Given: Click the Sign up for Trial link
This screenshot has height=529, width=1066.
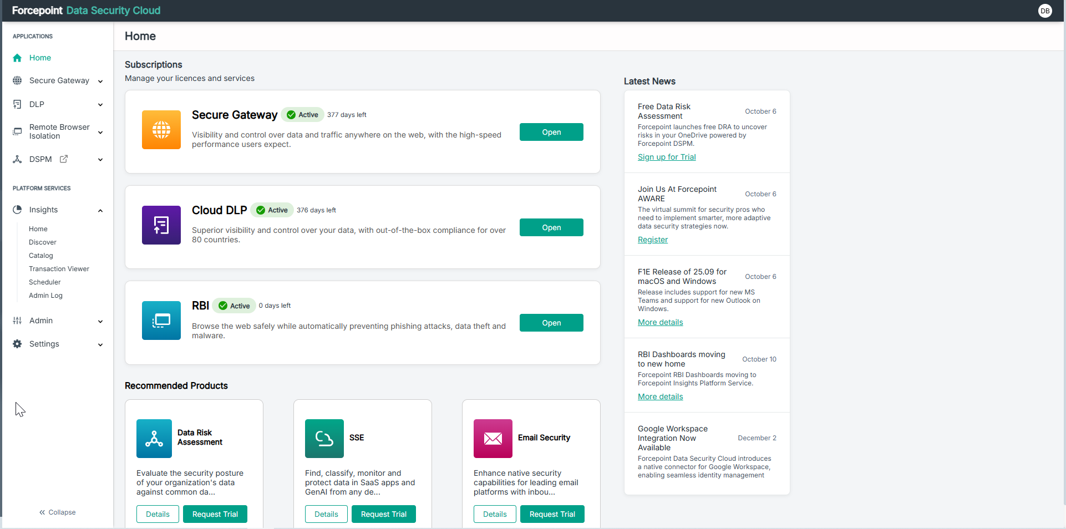Looking at the screenshot, I should click(666, 157).
